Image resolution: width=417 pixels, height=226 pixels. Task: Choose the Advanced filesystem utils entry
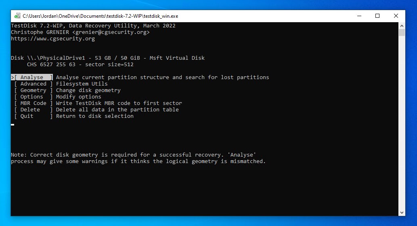click(x=34, y=84)
